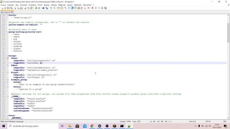
Task: Open the Düzenle menu
Action: point(10,5)
